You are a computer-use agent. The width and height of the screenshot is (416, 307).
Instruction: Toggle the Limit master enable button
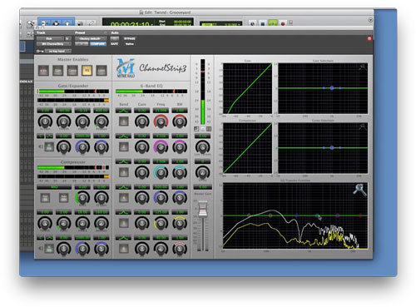[x=102, y=71]
